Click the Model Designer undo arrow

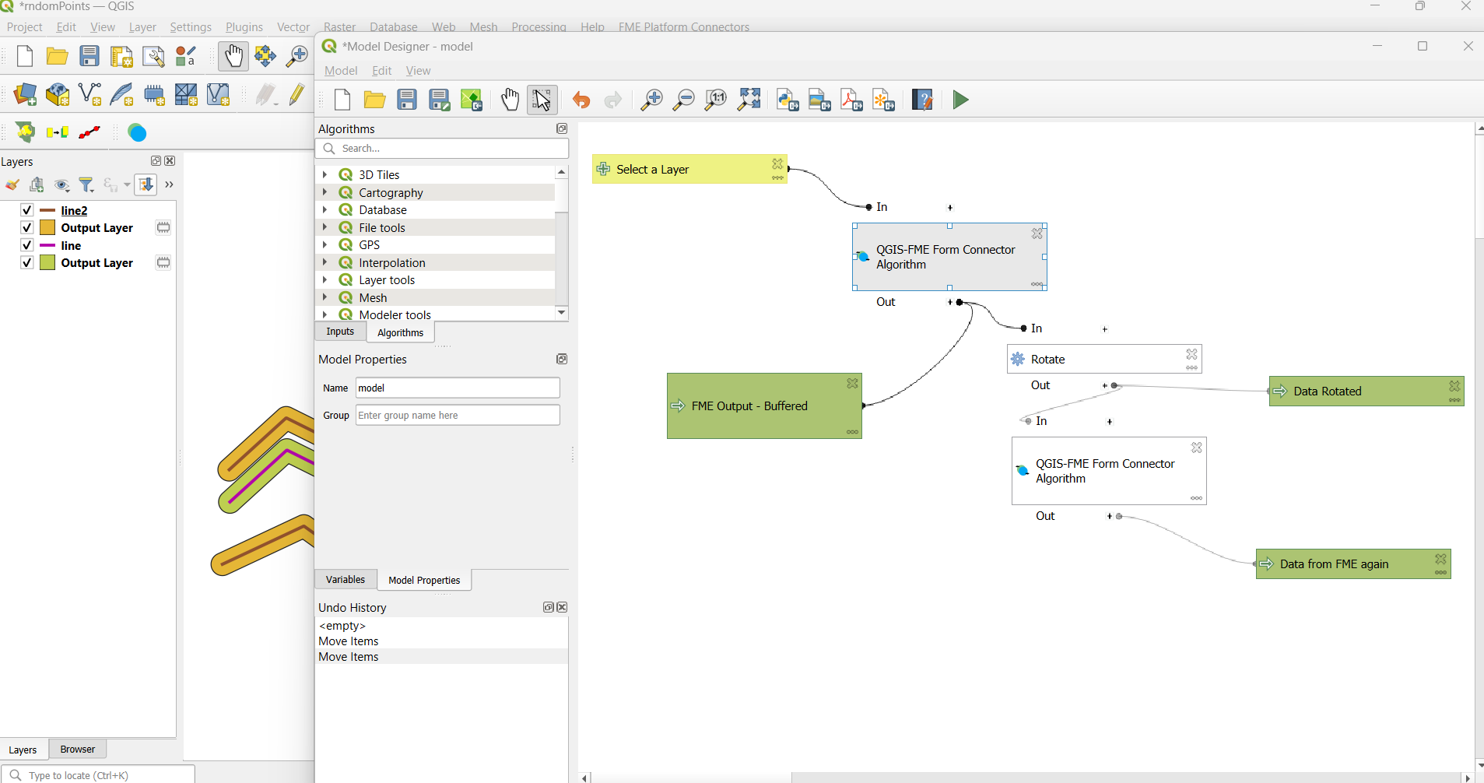pyautogui.click(x=581, y=100)
